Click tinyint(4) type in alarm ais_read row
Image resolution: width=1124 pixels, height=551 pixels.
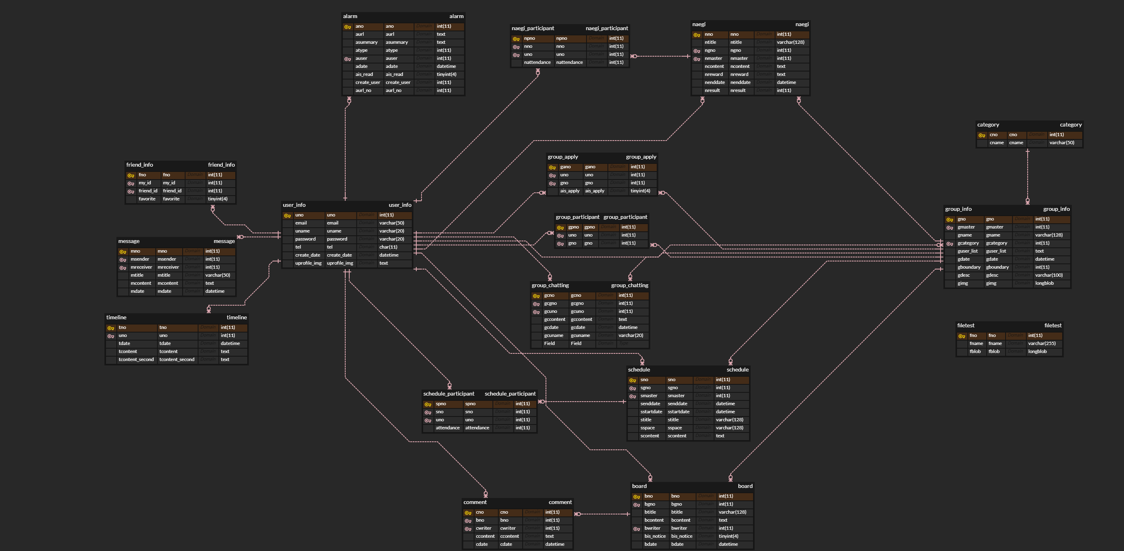click(x=446, y=74)
